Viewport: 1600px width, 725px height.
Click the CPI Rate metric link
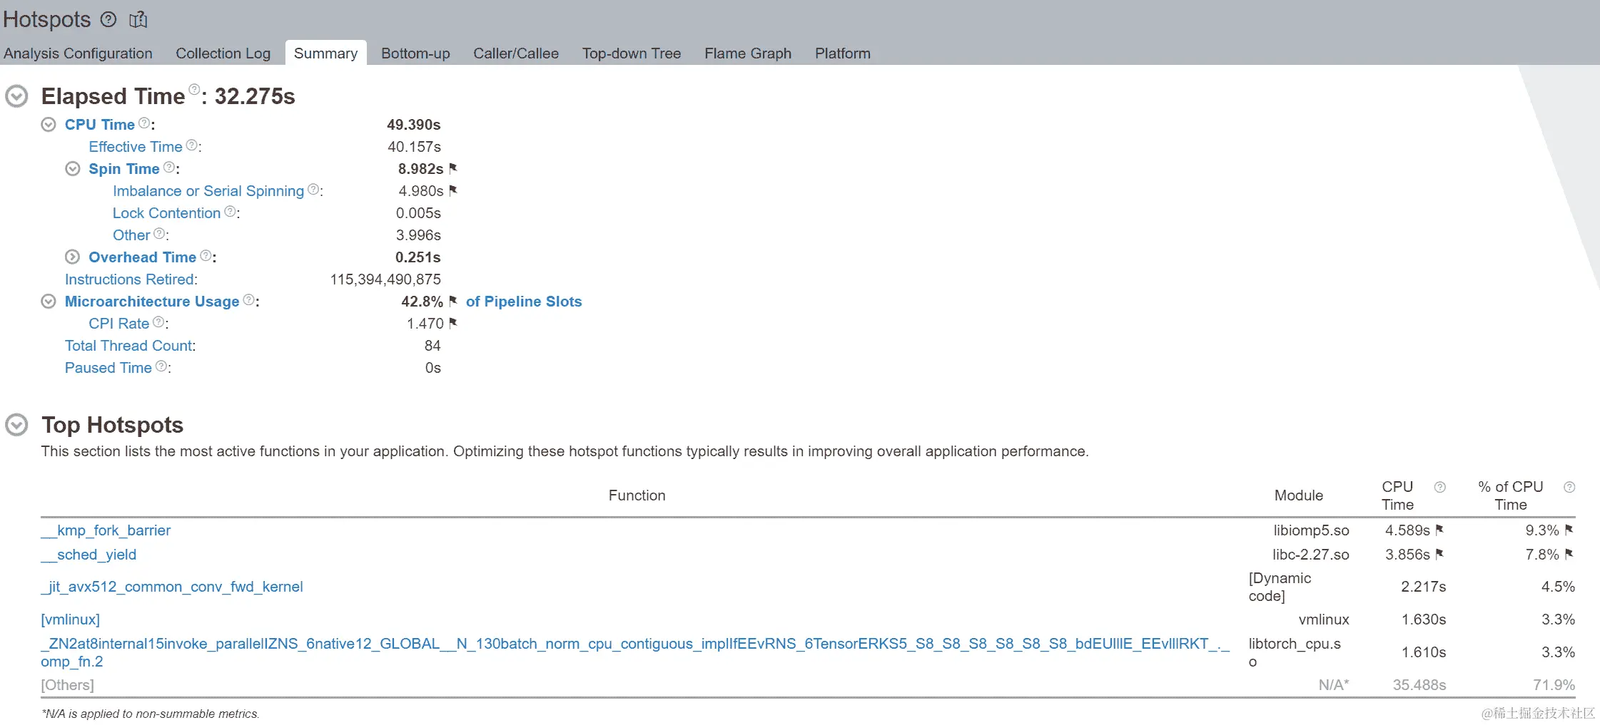click(119, 324)
